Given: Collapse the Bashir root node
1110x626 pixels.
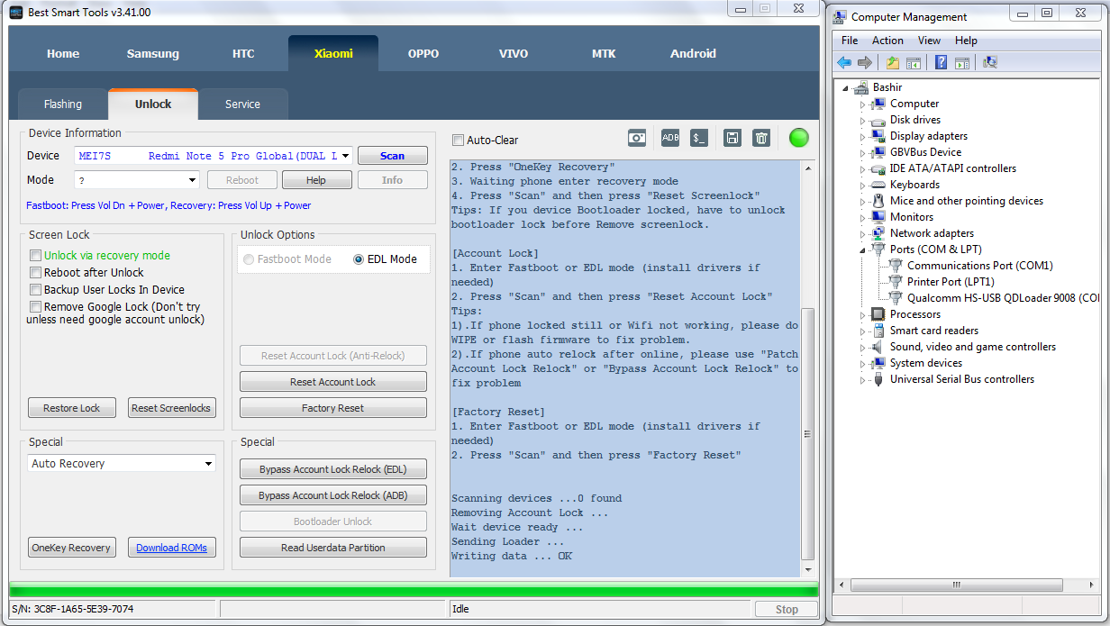Looking at the screenshot, I should [x=846, y=88].
